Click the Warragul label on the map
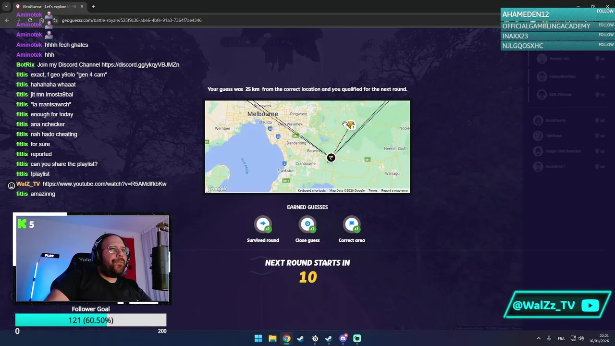The image size is (615, 346). point(393,173)
